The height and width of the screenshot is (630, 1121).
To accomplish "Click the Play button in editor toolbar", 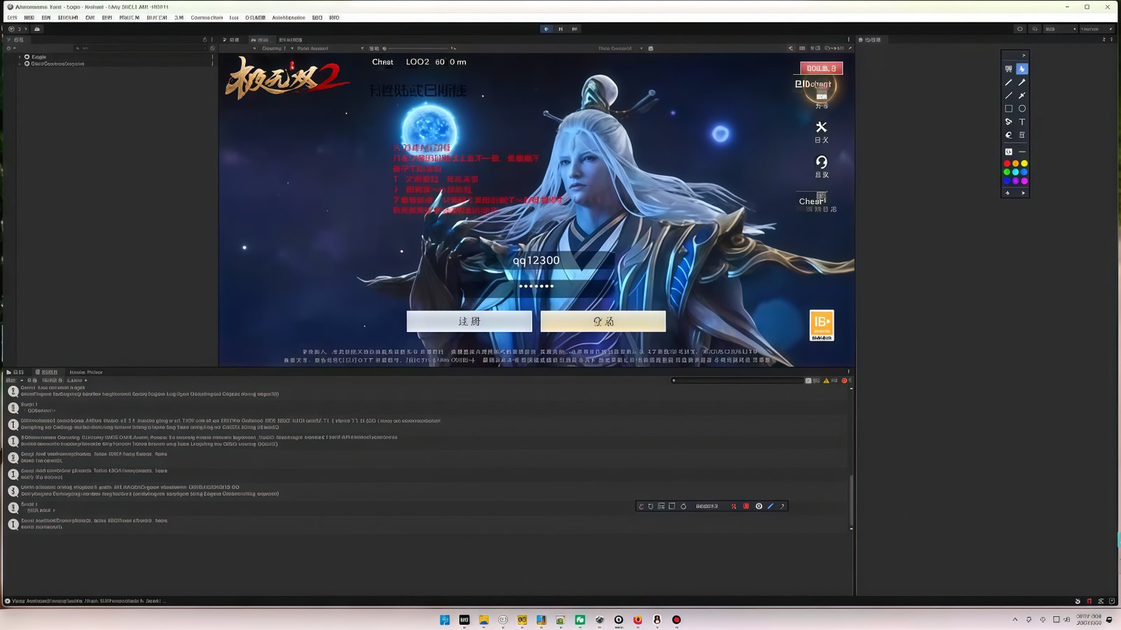I will click(x=546, y=29).
